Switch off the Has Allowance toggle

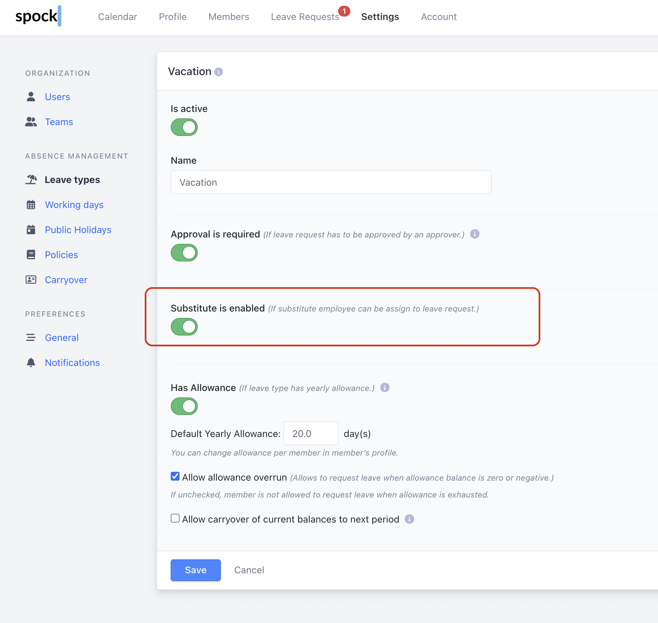[x=184, y=406]
